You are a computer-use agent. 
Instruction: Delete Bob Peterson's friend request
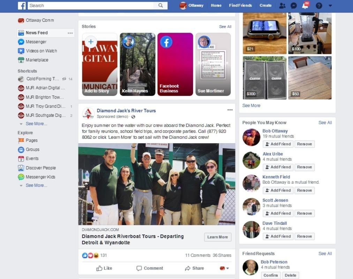(x=291, y=276)
